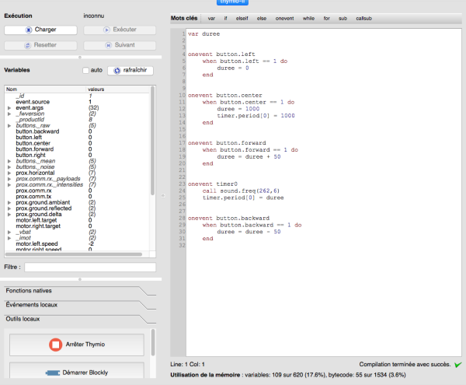Click the Charger load icon
This screenshot has height=385, width=466.
coord(29,30)
